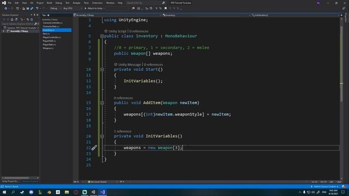Click the Attach to Unity run button
Screen dimensions: 349x196
click(x=94, y=9)
